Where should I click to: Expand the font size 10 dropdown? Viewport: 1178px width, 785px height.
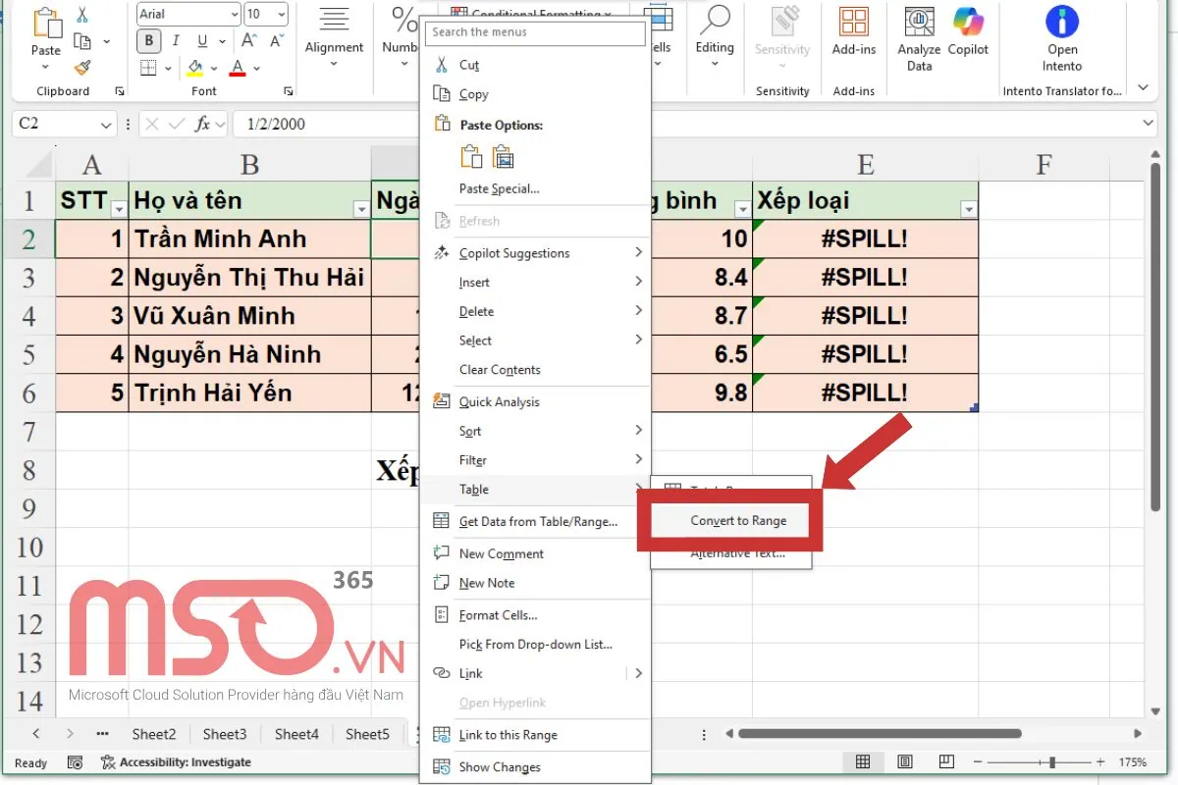tap(282, 14)
